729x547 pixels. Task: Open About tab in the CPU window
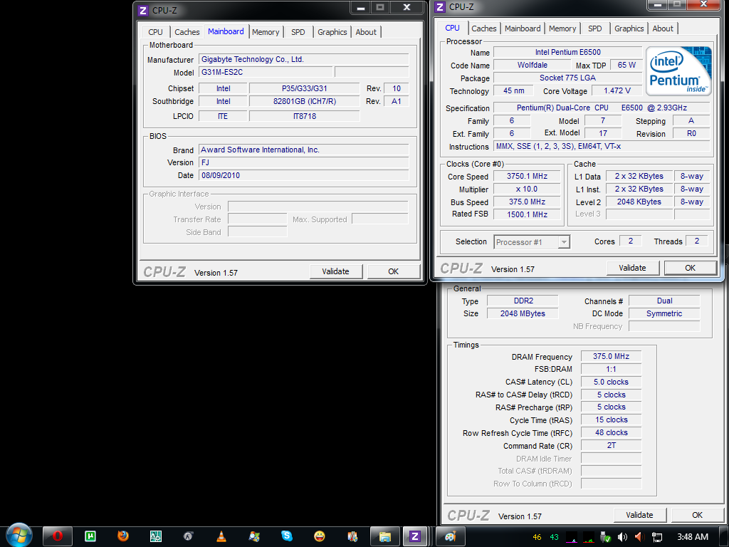663,28
